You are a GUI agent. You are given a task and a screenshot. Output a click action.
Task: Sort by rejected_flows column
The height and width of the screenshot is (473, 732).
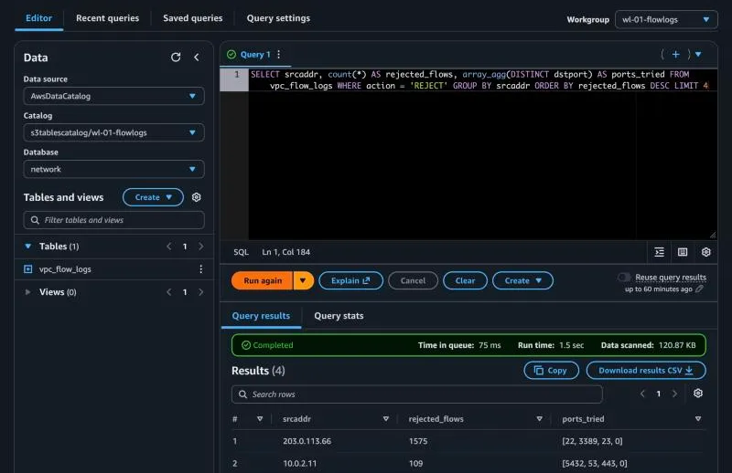539,419
